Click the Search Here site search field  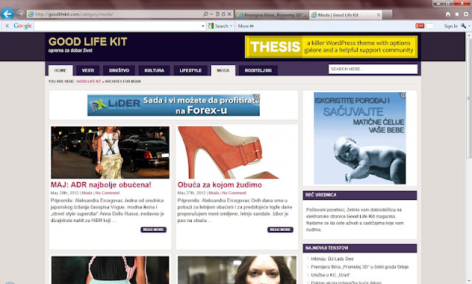373,69
